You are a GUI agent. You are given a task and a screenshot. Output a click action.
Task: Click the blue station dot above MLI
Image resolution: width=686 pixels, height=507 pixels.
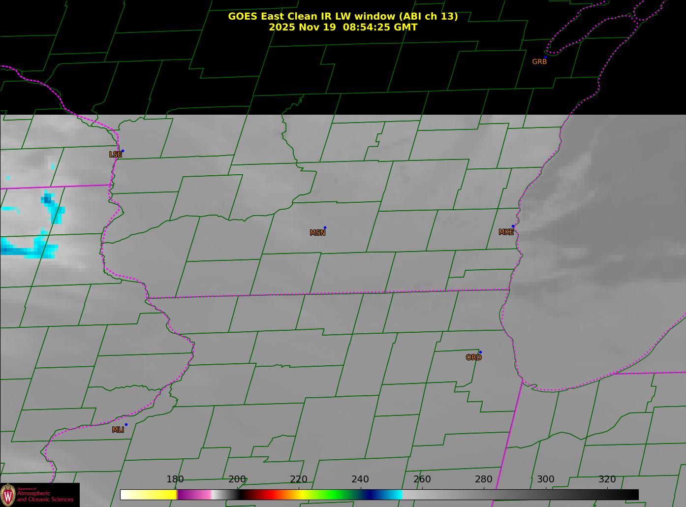(x=126, y=424)
